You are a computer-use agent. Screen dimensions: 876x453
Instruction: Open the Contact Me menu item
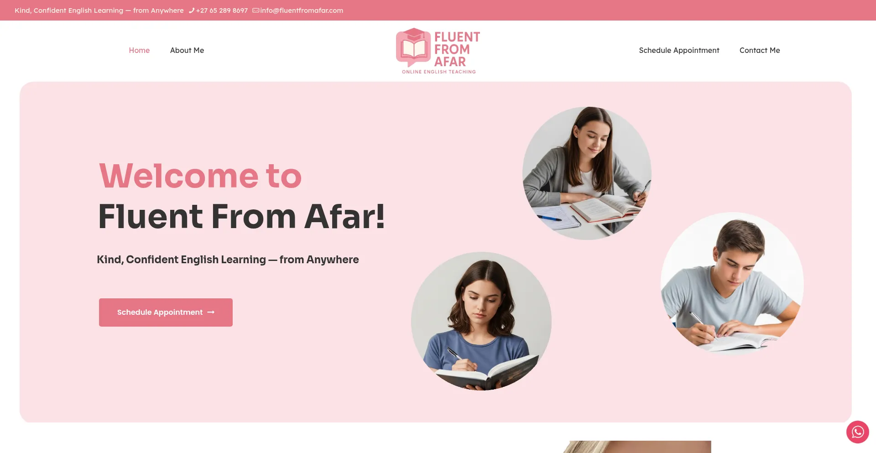[x=760, y=50]
